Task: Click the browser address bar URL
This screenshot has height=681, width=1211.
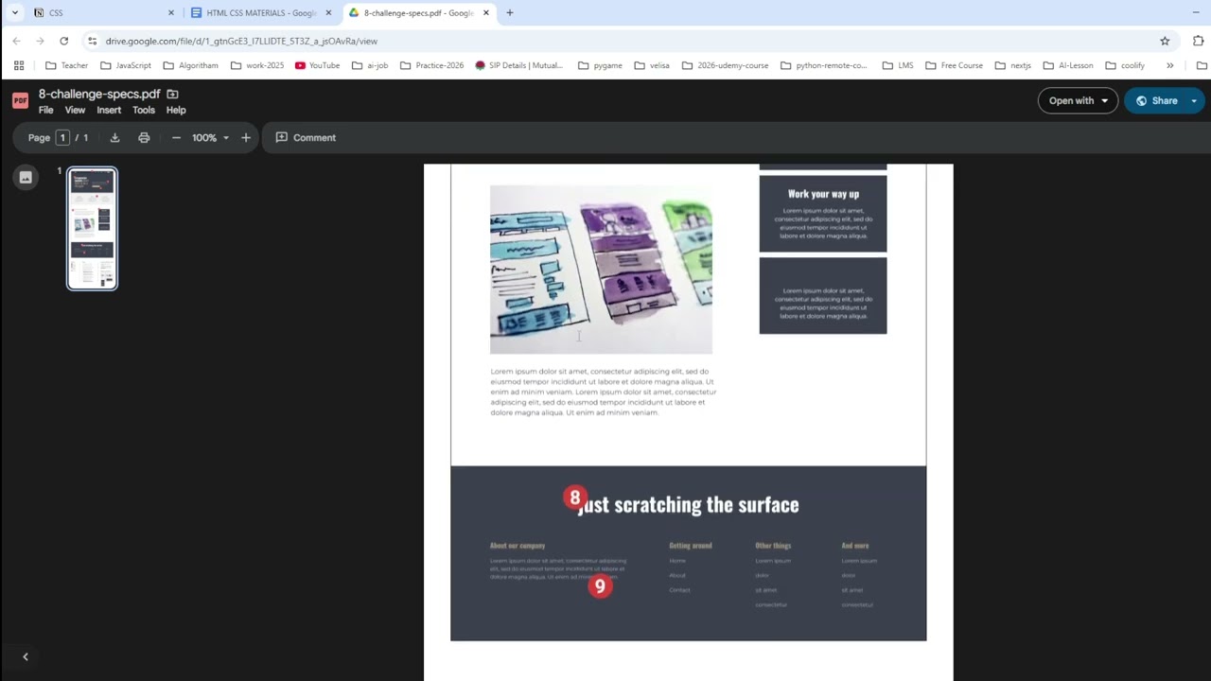Action: pyautogui.click(x=241, y=41)
